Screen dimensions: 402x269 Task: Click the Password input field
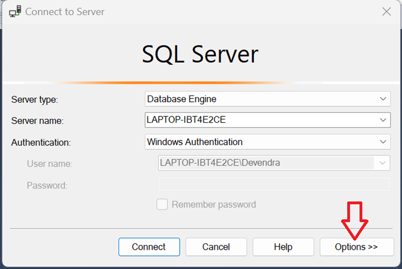click(x=274, y=184)
